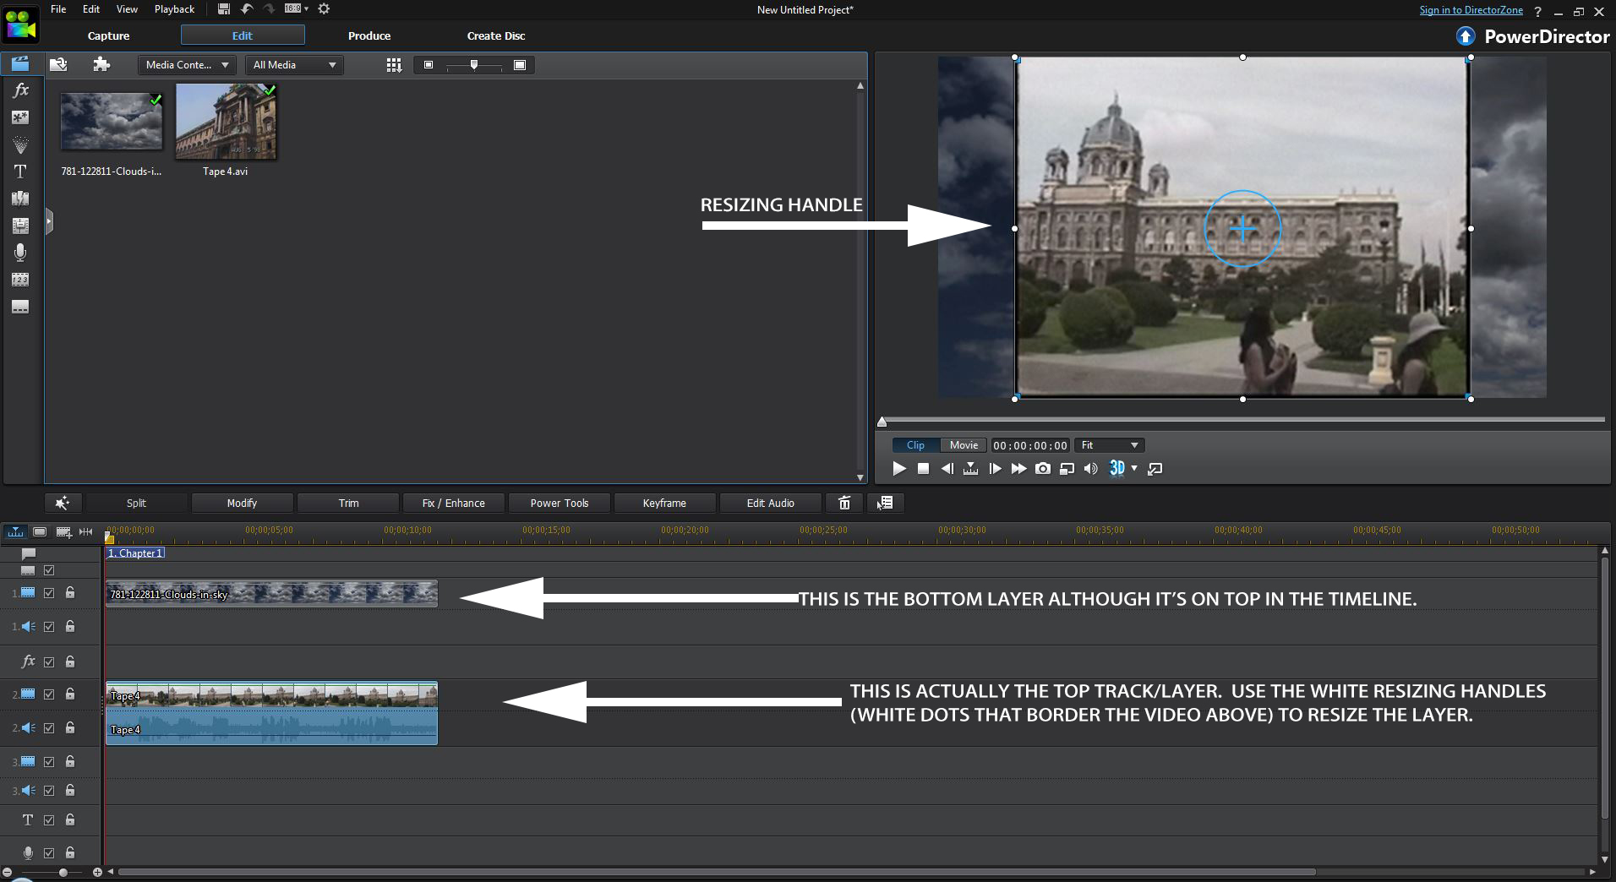Viewport: 1616px width, 882px height.
Task: Open the Fit zoom dropdown
Action: 1110,445
